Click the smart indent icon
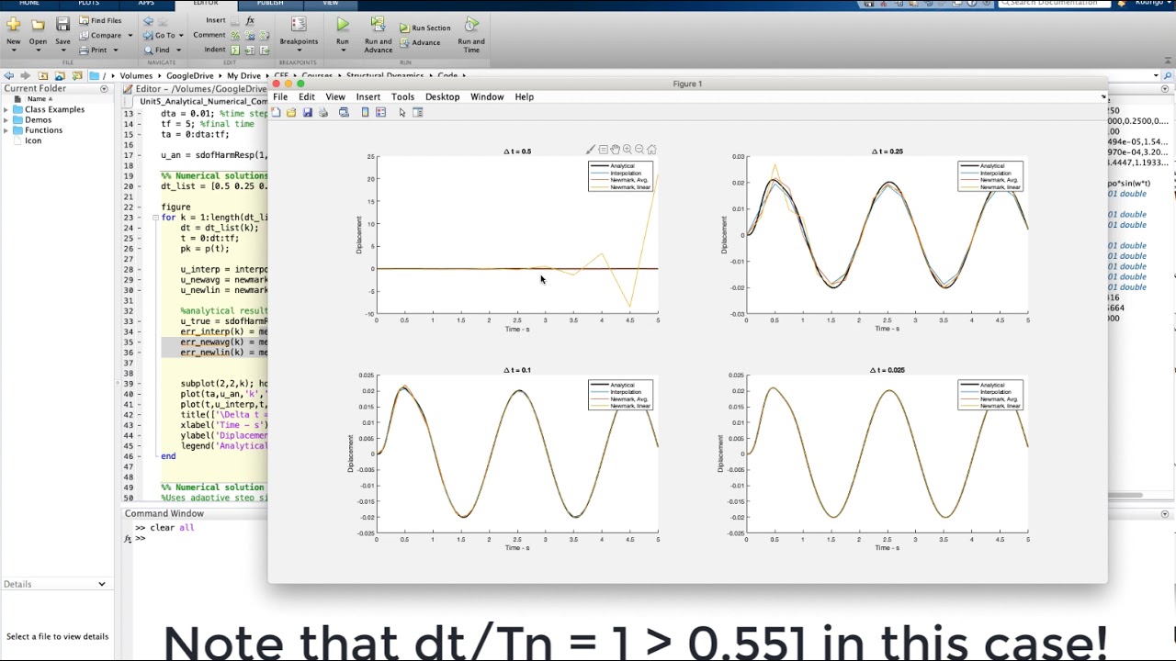1176x661 pixels. [x=235, y=50]
